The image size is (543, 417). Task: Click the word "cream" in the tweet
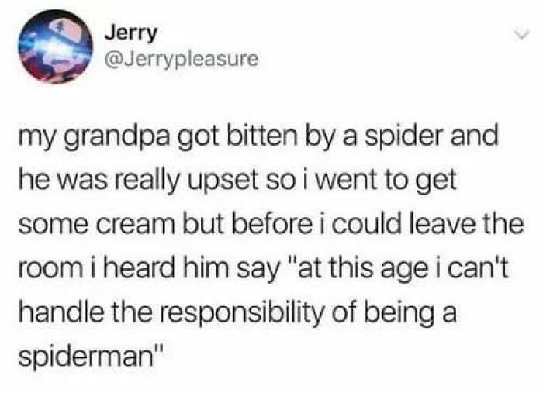coord(137,224)
